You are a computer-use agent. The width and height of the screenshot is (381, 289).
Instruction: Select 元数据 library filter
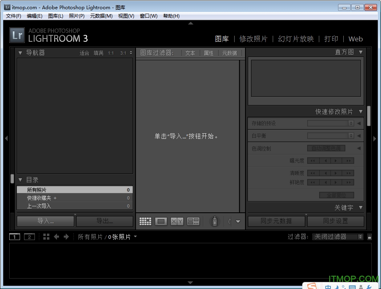[x=230, y=53]
